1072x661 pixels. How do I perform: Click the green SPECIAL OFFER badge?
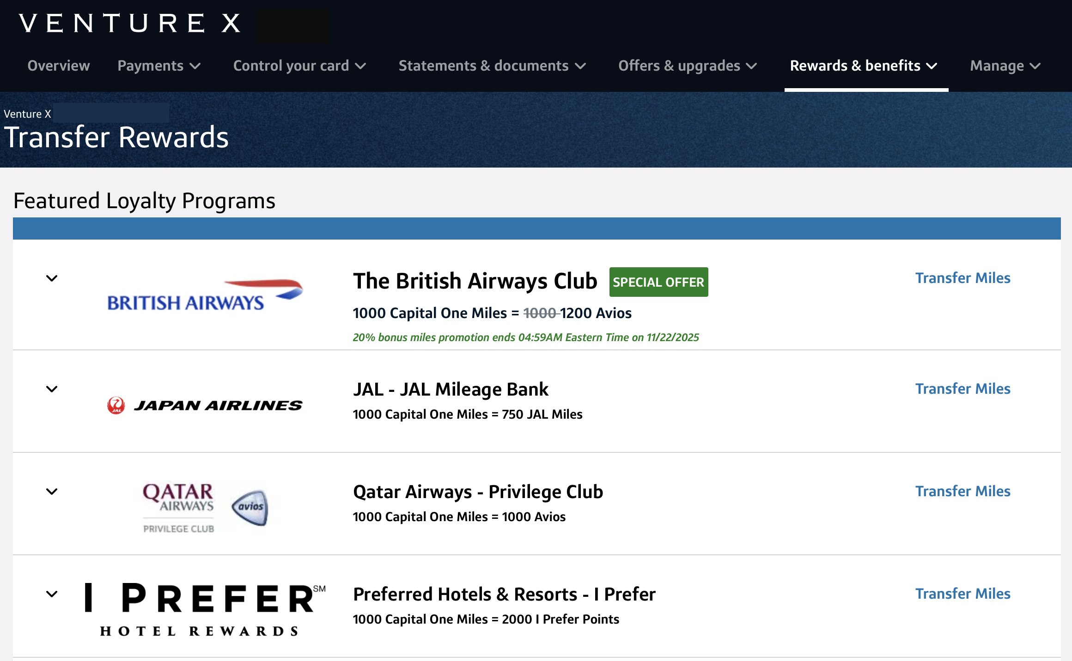(x=658, y=282)
